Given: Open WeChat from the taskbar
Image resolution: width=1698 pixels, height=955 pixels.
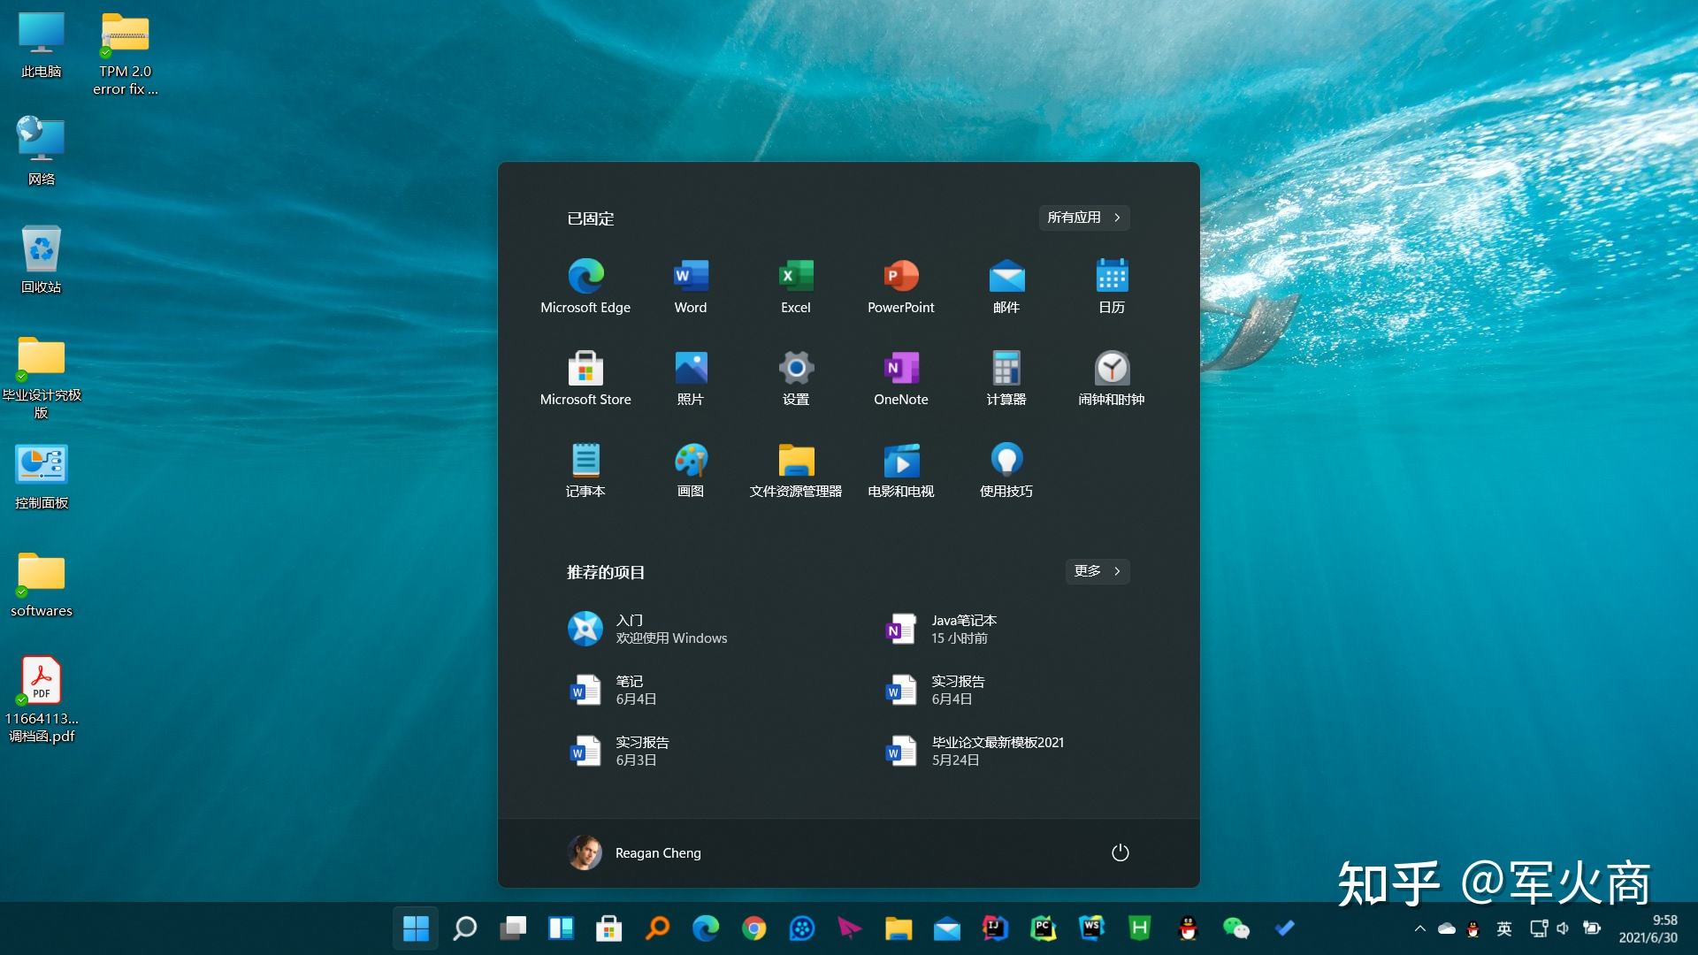Looking at the screenshot, I should tap(1236, 928).
